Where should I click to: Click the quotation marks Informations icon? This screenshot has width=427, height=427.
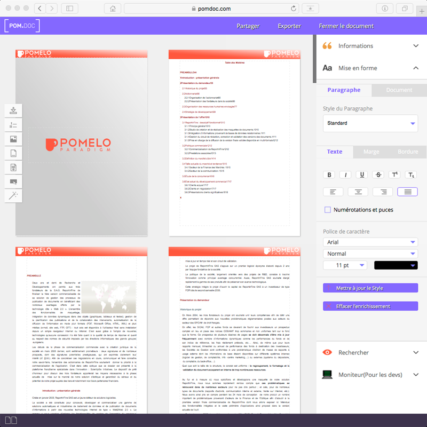327,46
